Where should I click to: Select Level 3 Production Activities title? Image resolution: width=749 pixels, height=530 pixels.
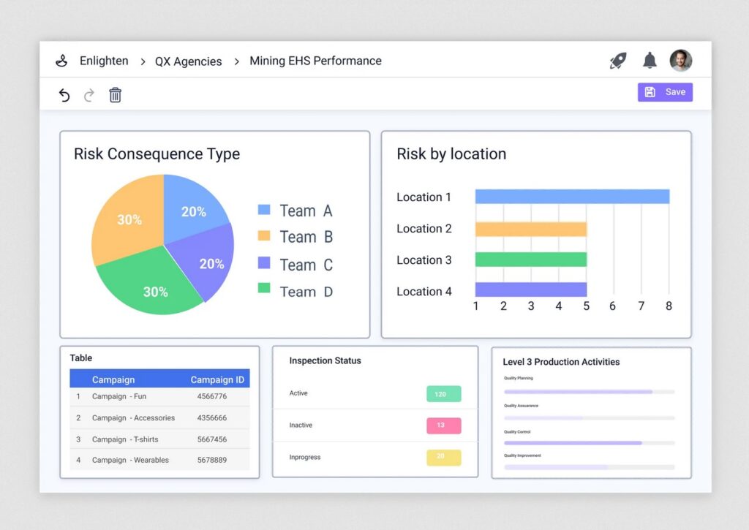point(561,362)
